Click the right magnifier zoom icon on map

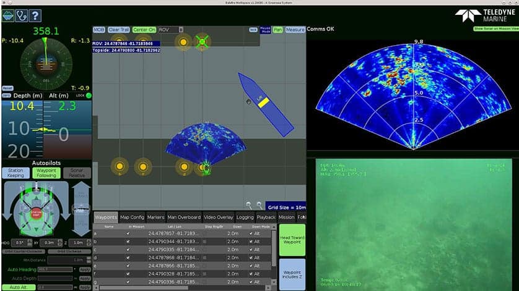[x=259, y=206]
